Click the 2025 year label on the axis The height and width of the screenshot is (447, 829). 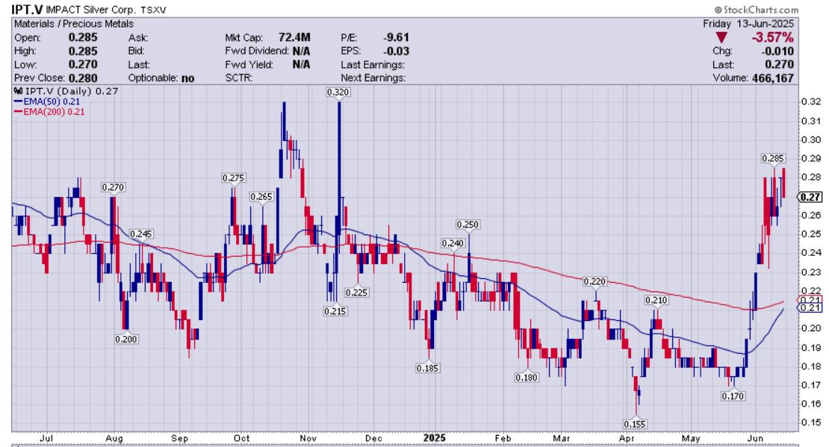pyautogui.click(x=435, y=438)
